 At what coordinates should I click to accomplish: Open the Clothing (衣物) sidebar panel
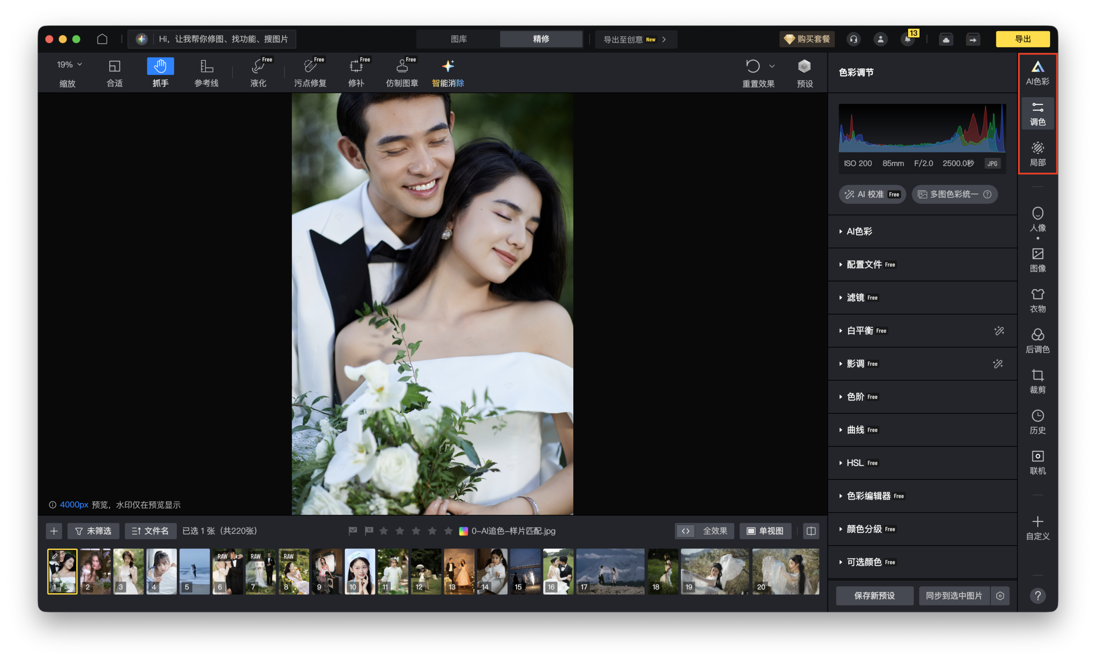(x=1037, y=300)
